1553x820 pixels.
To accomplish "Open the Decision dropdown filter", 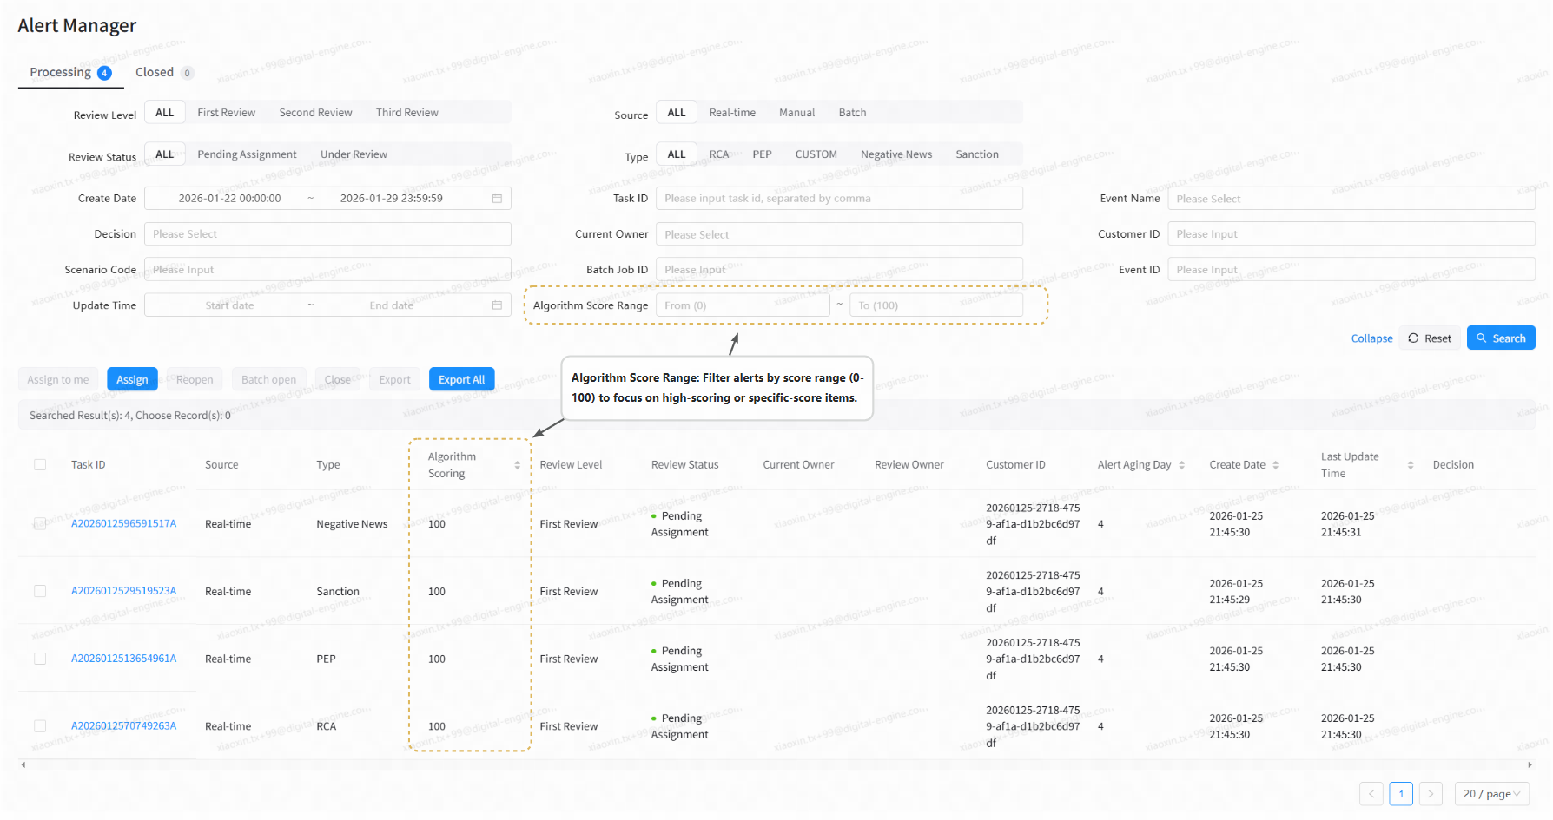I will 327,234.
